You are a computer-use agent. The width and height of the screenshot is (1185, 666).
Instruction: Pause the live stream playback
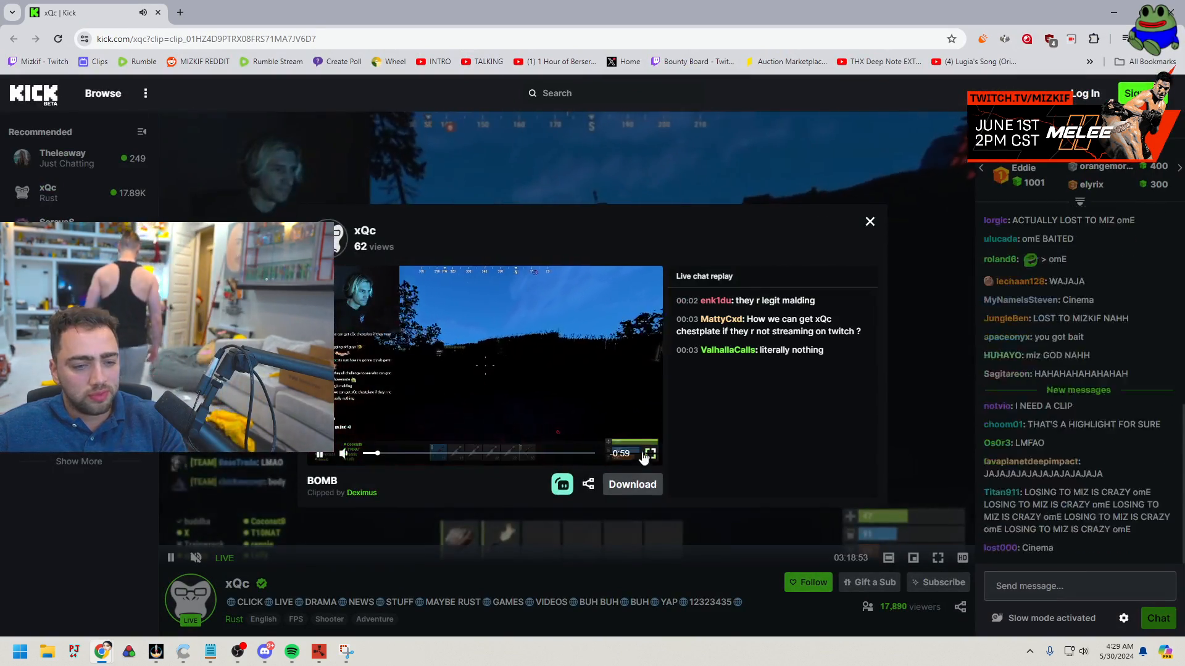(171, 557)
